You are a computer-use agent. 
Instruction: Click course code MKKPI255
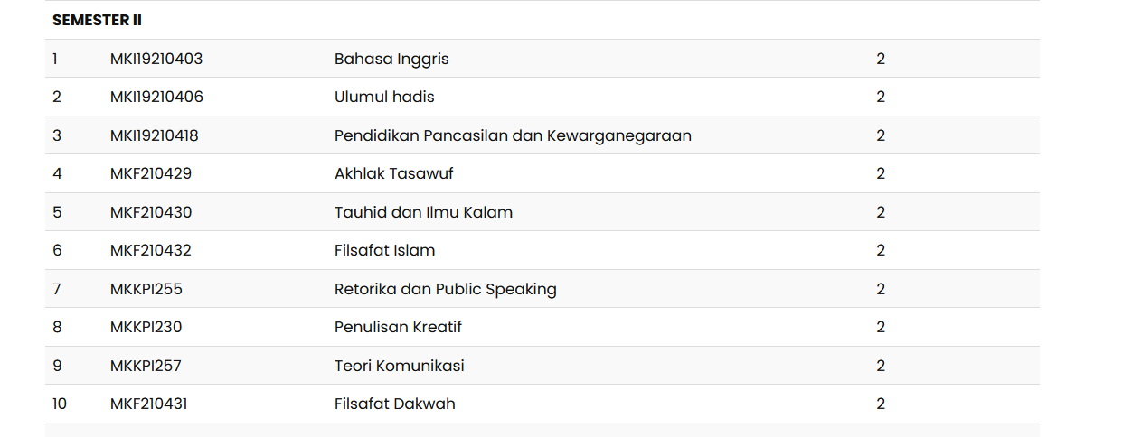[146, 289]
